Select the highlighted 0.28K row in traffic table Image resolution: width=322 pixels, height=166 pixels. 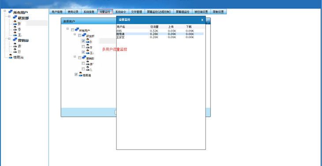pyautogui.click(x=160, y=34)
